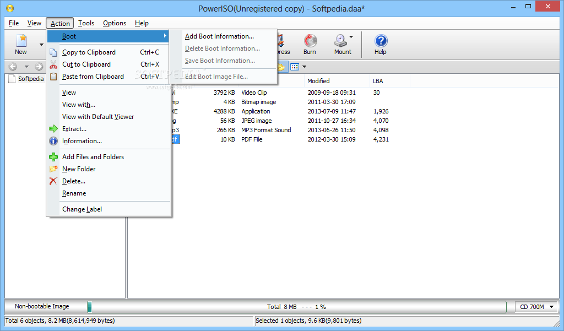Choose Cut to Clipboard menu entry
The height and width of the screenshot is (331, 564).
[109, 64]
